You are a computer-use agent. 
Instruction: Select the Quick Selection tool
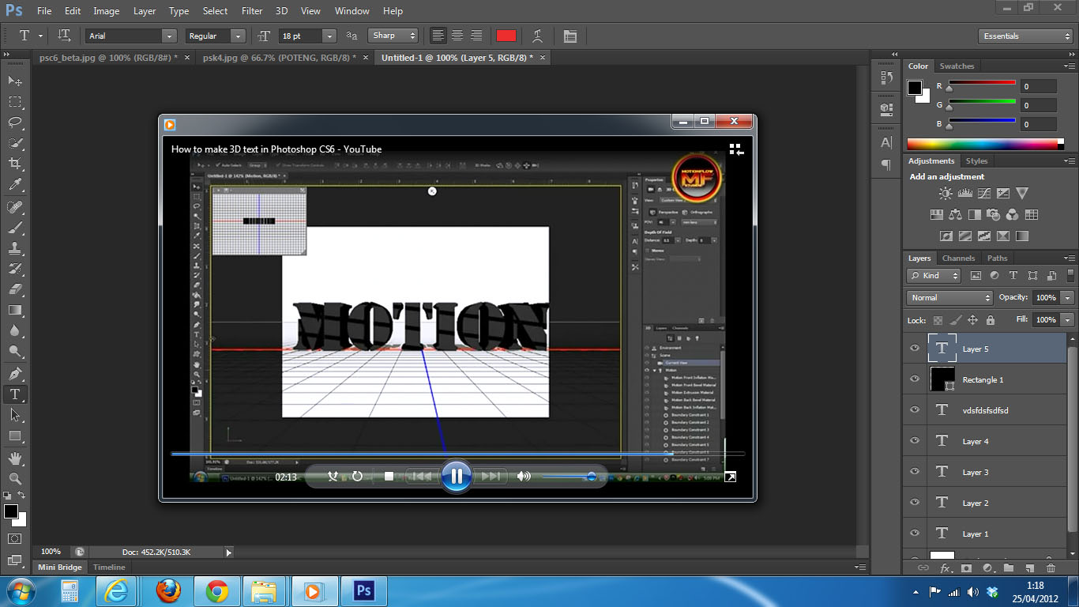pos(15,143)
